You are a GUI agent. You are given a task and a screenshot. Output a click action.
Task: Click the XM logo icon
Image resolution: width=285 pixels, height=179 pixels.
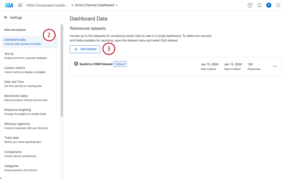(9, 5)
